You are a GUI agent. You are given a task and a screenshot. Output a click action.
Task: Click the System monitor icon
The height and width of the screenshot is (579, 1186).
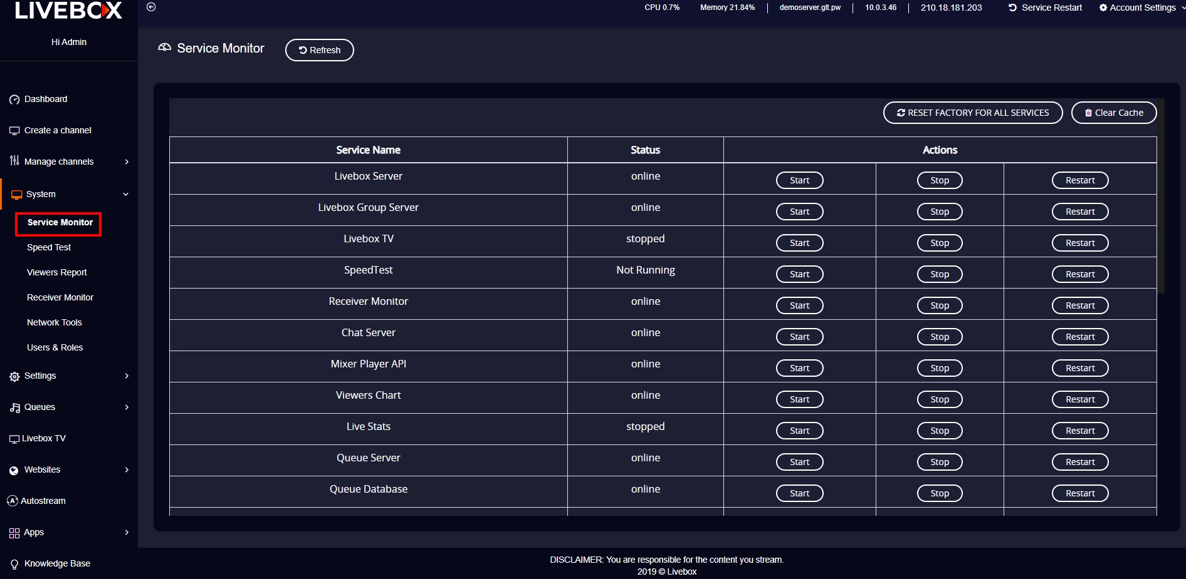pos(17,195)
